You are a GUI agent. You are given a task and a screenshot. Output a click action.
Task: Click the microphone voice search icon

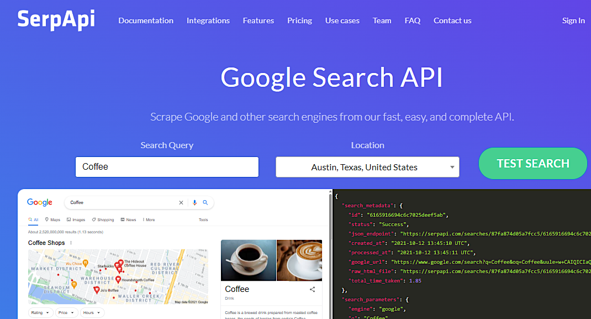194,202
